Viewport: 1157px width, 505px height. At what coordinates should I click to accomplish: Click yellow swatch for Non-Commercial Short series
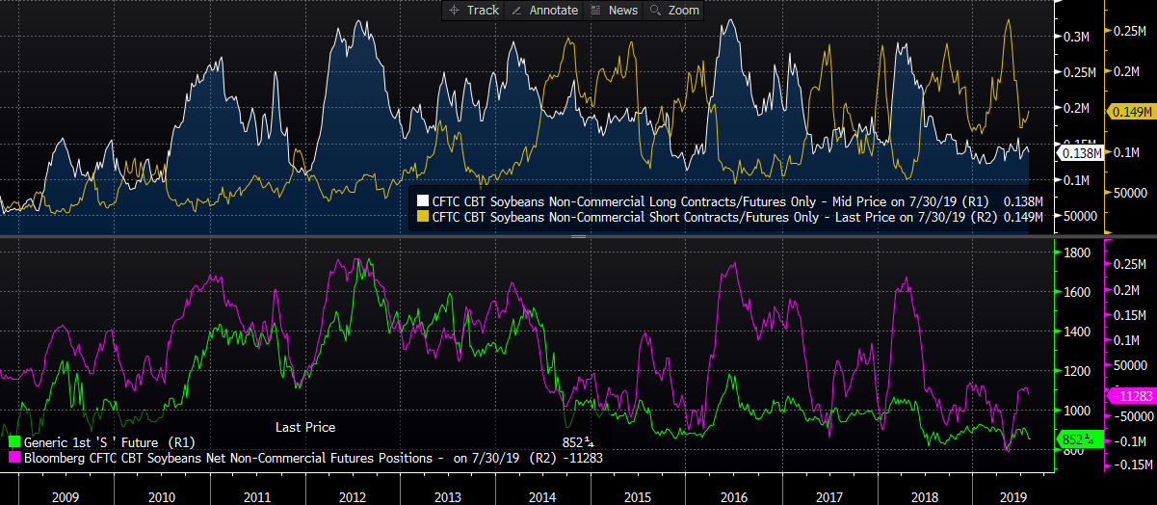click(422, 217)
